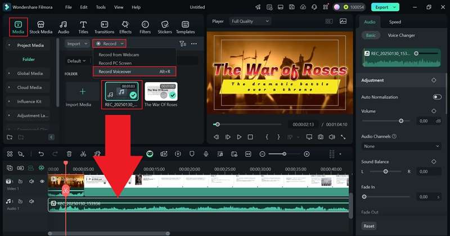This screenshot has height=236, width=450.
Task: Choose Record from Webcam
Action: [119, 55]
